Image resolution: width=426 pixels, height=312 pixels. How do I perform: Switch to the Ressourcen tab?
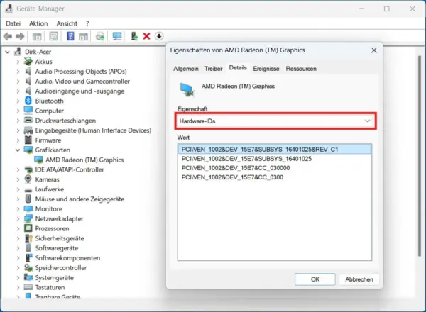pos(301,69)
